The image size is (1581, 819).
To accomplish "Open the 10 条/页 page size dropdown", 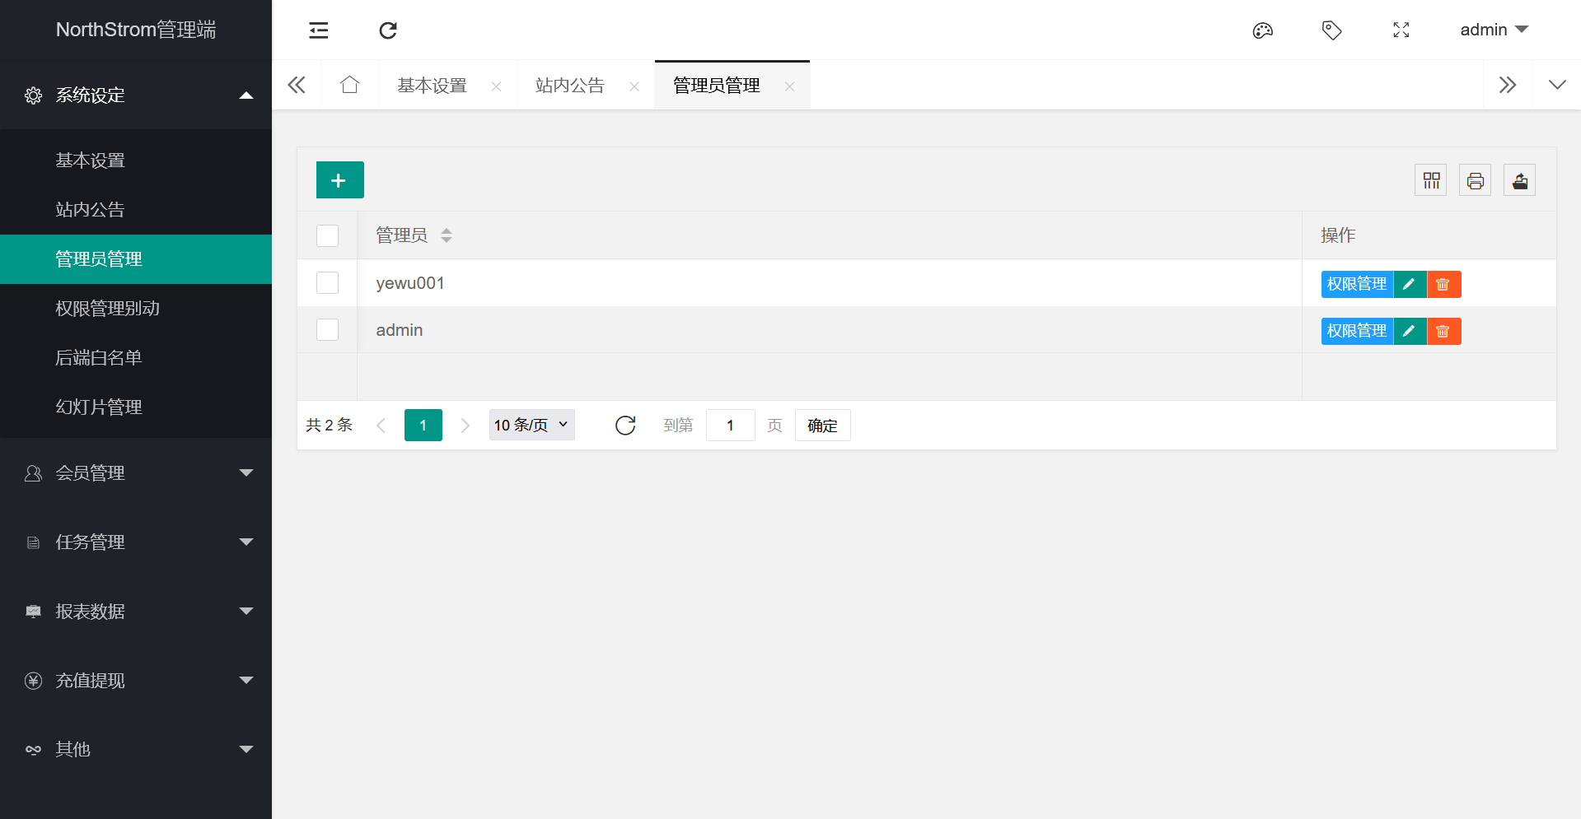I will click(531, 425).
